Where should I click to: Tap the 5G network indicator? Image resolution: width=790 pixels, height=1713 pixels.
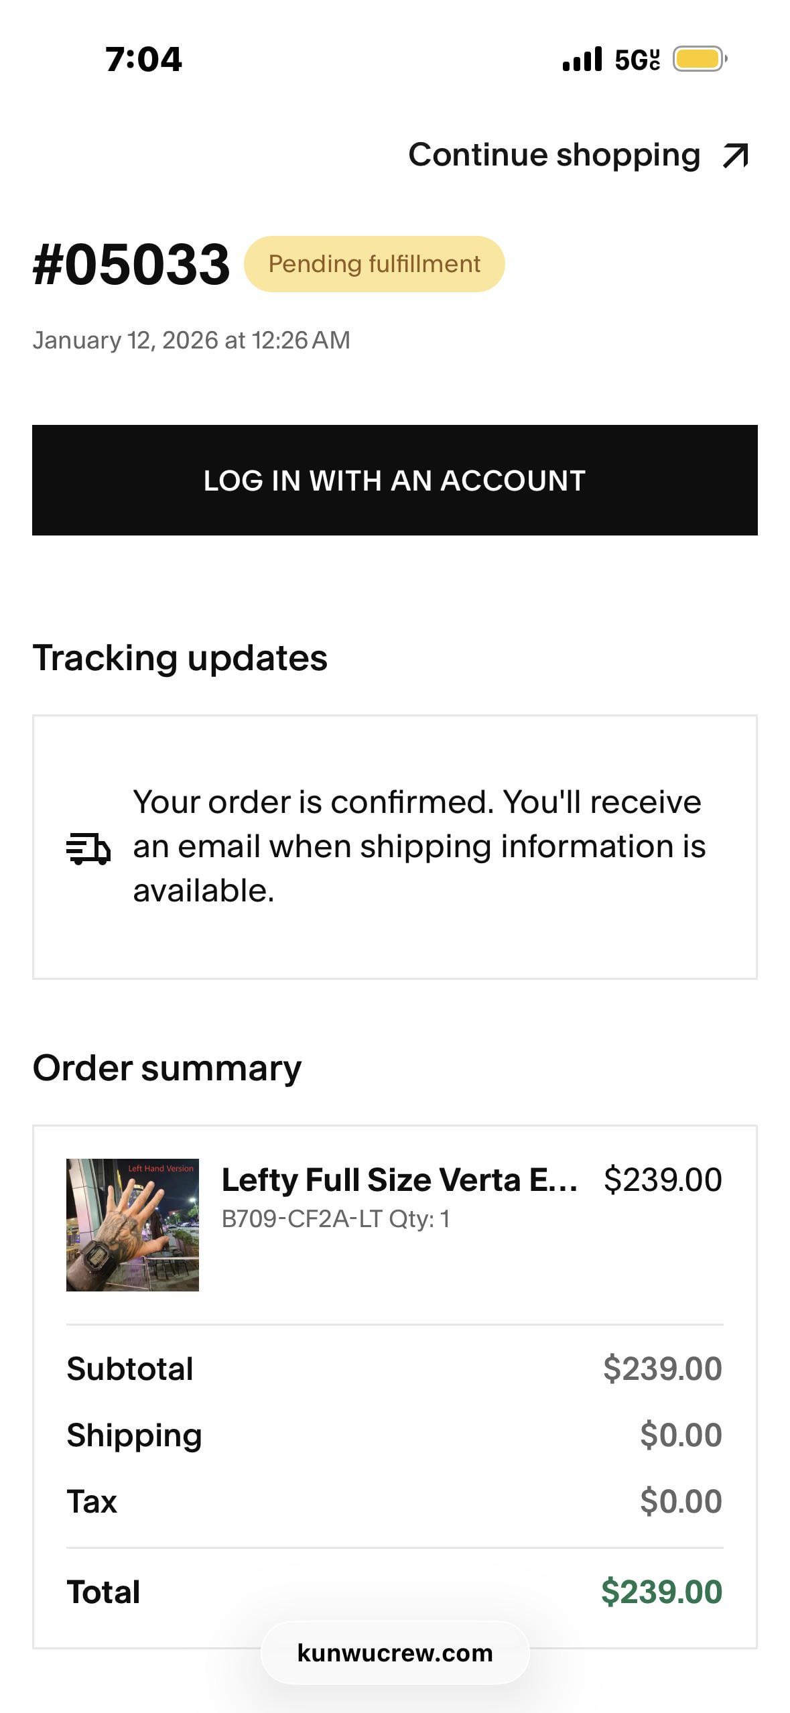[x=637, y=60]
